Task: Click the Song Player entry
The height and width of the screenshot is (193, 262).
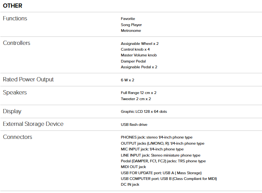Action: click(x=131, y=25)
